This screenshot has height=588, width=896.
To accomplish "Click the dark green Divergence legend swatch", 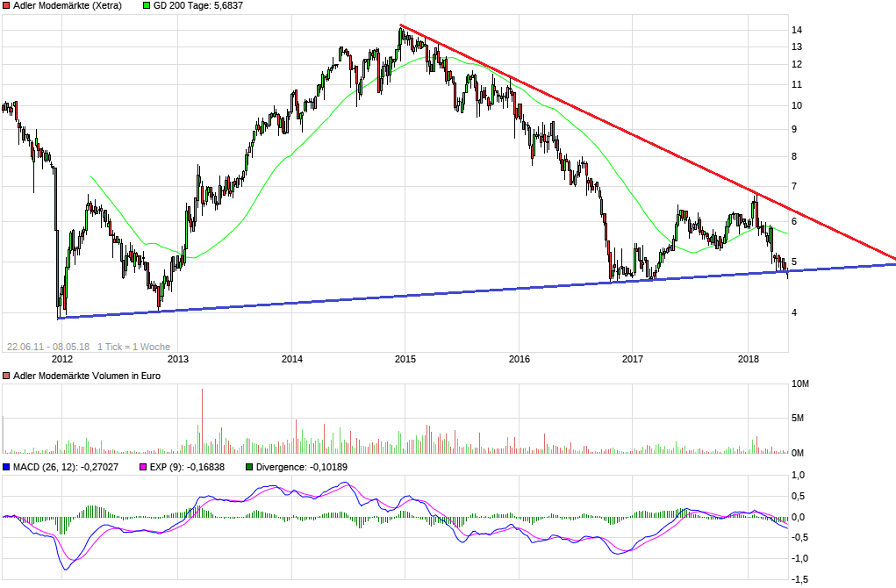I will [250, 467].
